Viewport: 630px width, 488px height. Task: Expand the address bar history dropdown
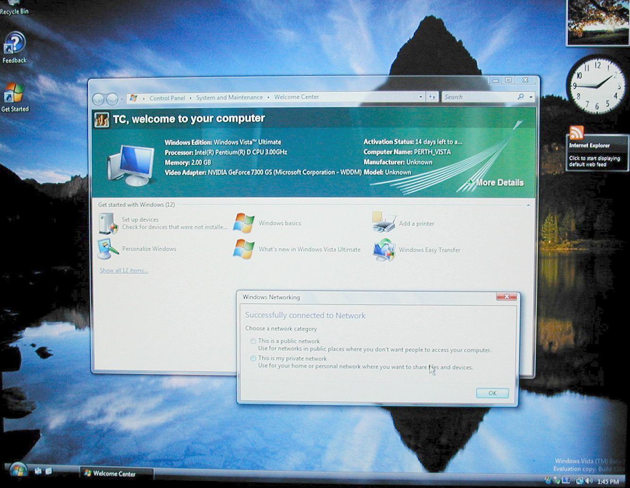point(420,97)
